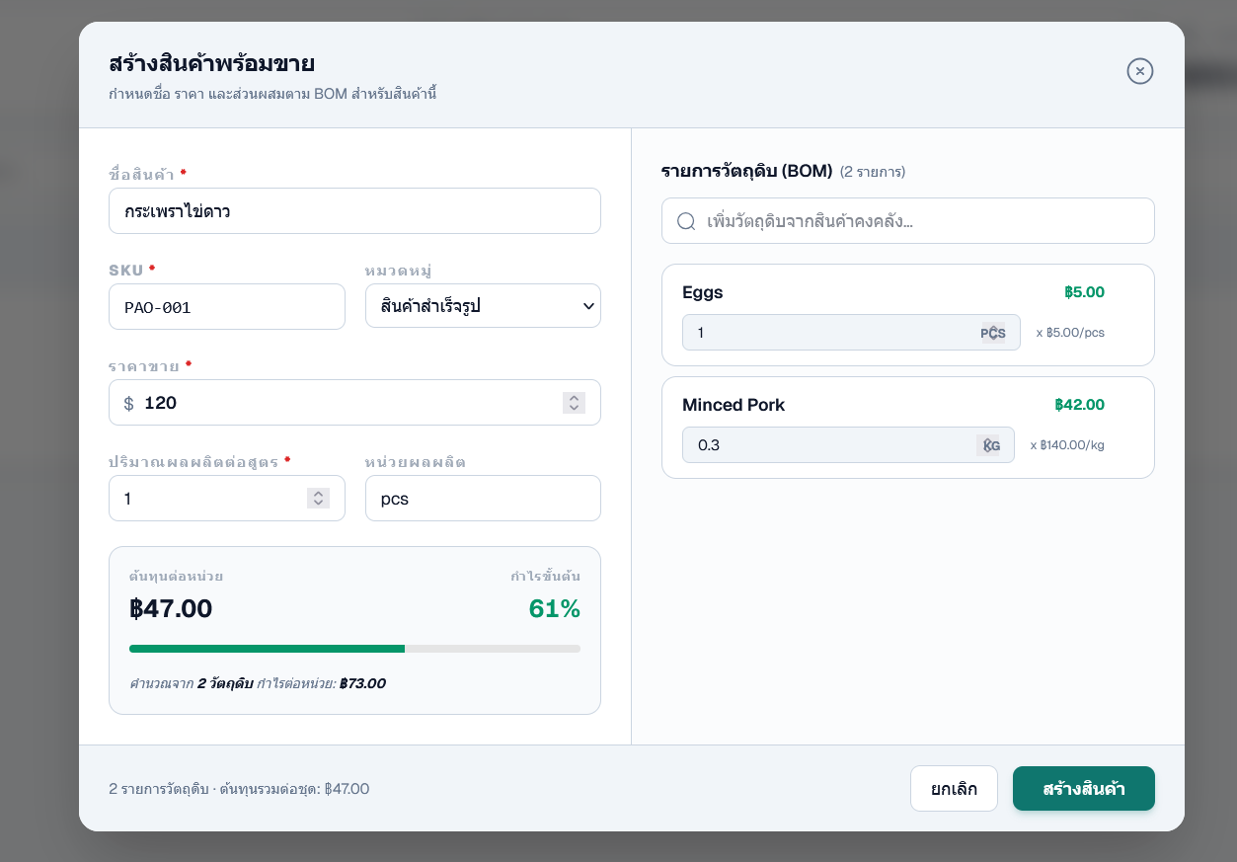Viewport: 1237px width, 862px height.
Task: Click the Eggs quantity input field
Action: [824, 333]
